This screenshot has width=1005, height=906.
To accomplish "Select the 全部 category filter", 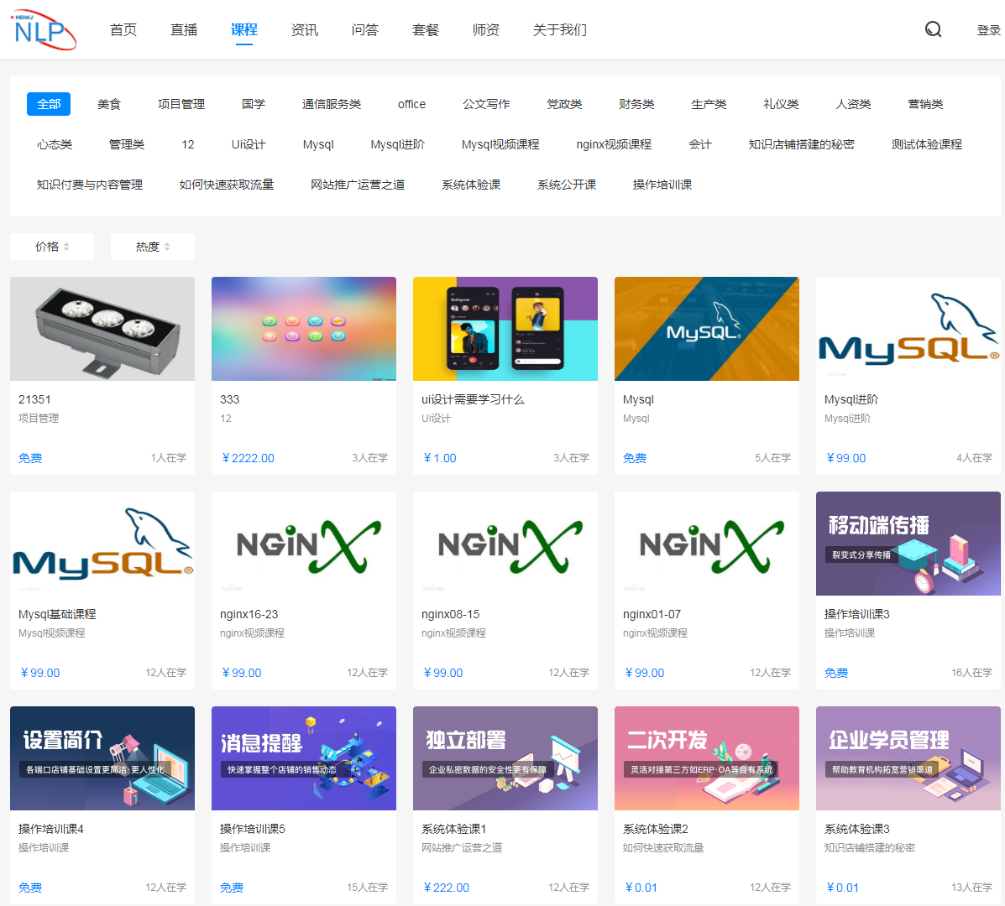I will coord(49,104).
